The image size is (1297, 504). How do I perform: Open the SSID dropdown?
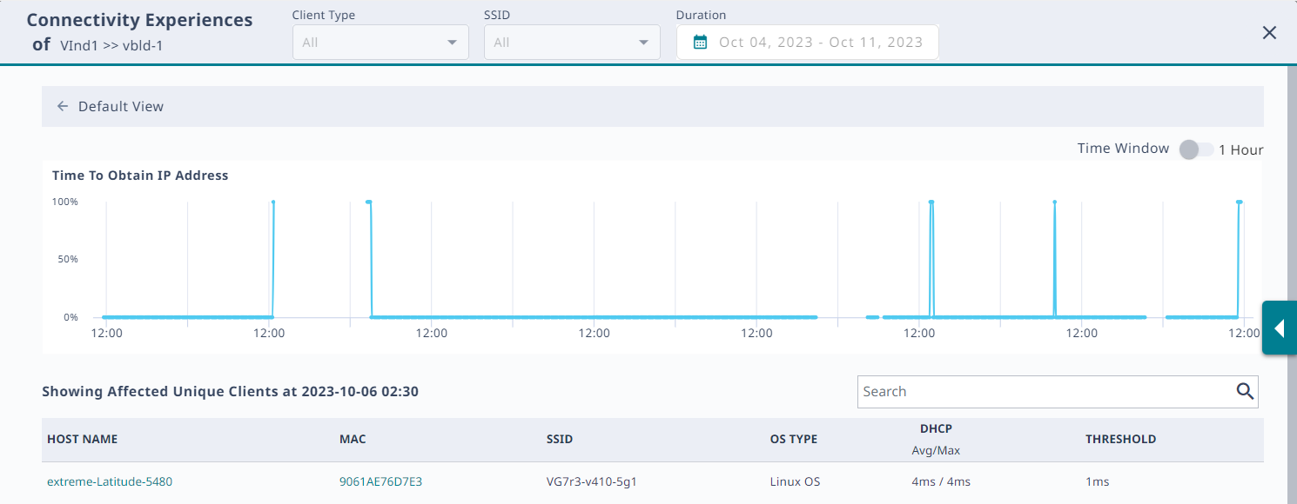[572, 43]
